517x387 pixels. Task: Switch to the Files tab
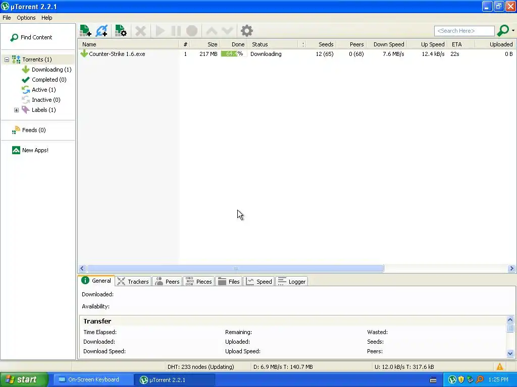coord(229,282)
